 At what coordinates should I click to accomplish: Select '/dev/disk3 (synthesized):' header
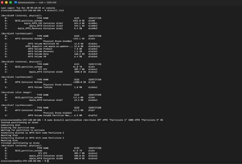pyautogui.click(x=17, y=34)
